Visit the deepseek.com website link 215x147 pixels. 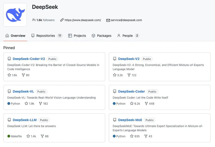pos(83,20)
